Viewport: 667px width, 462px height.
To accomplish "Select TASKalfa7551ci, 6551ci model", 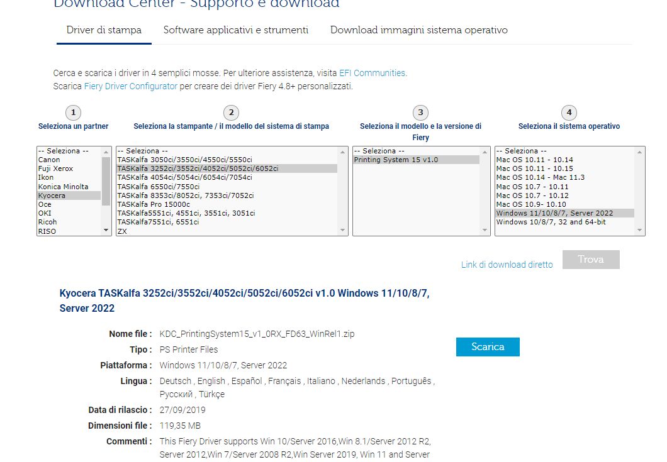I will (x=227, y=223).
